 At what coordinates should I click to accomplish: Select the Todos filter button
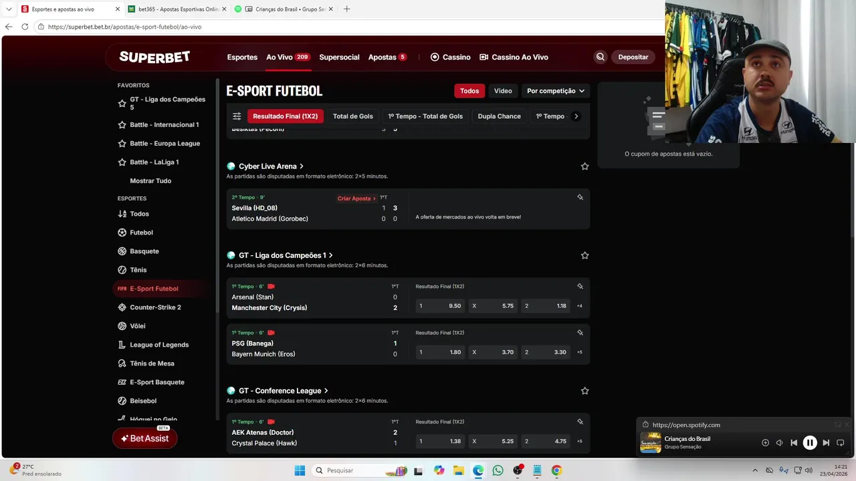pyautogui.click(x=469, y=91)
